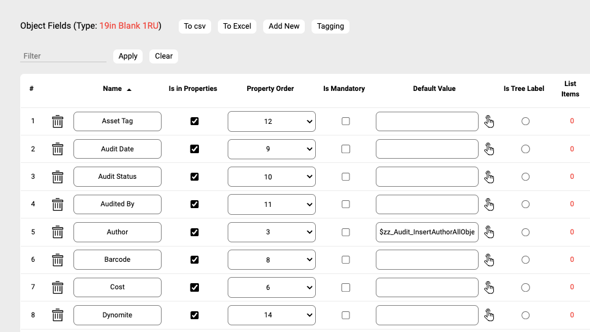Click the Filter text field
Screen dimensions: 590x332
[63, 56]
